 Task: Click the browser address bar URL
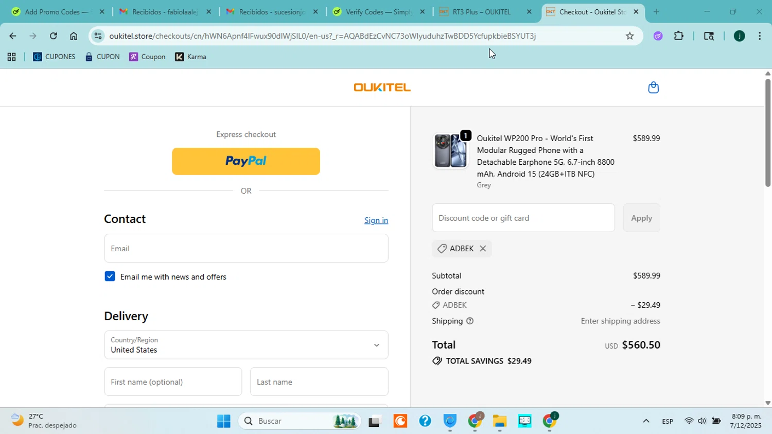[x=323, y=36]
